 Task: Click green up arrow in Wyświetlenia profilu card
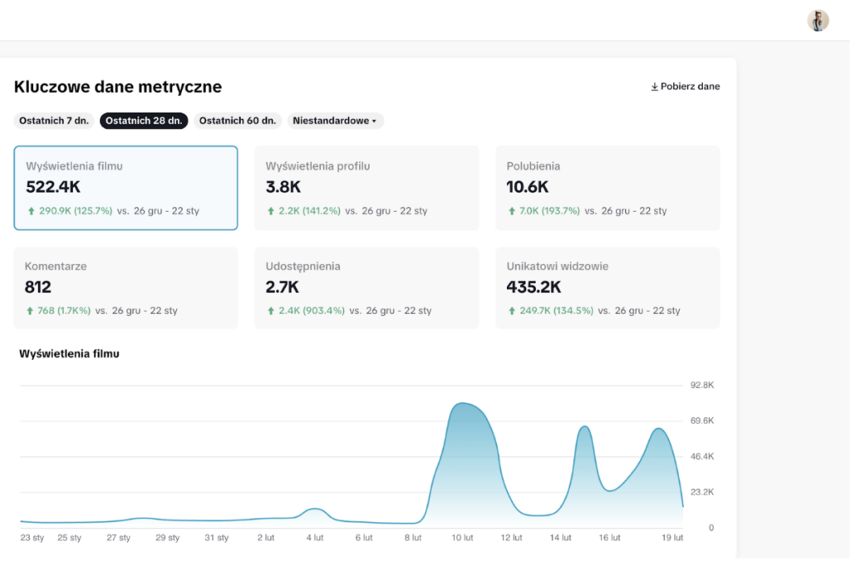click(271, 211)
